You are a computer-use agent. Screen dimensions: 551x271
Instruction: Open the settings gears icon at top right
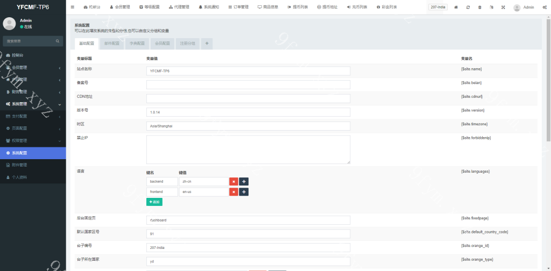(545, 7)
